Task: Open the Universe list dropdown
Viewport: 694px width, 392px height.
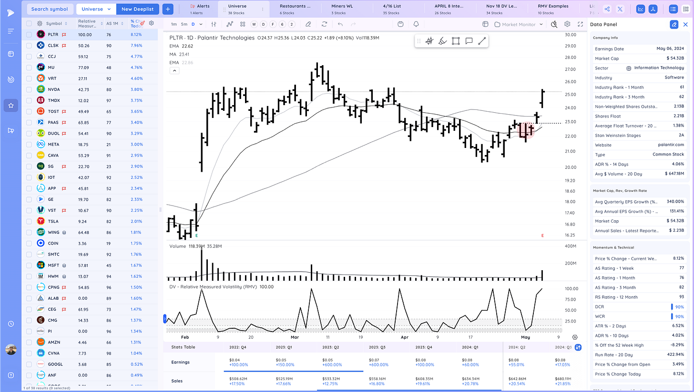Action: click(x=95, y=9)
